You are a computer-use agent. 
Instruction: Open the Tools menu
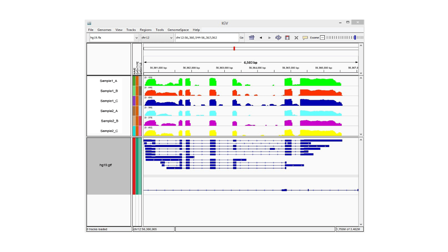coord(160,30)
